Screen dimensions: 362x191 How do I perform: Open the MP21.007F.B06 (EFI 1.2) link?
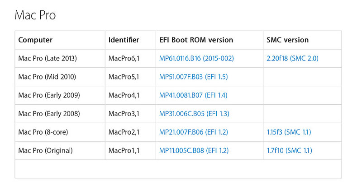coord(193,132)
